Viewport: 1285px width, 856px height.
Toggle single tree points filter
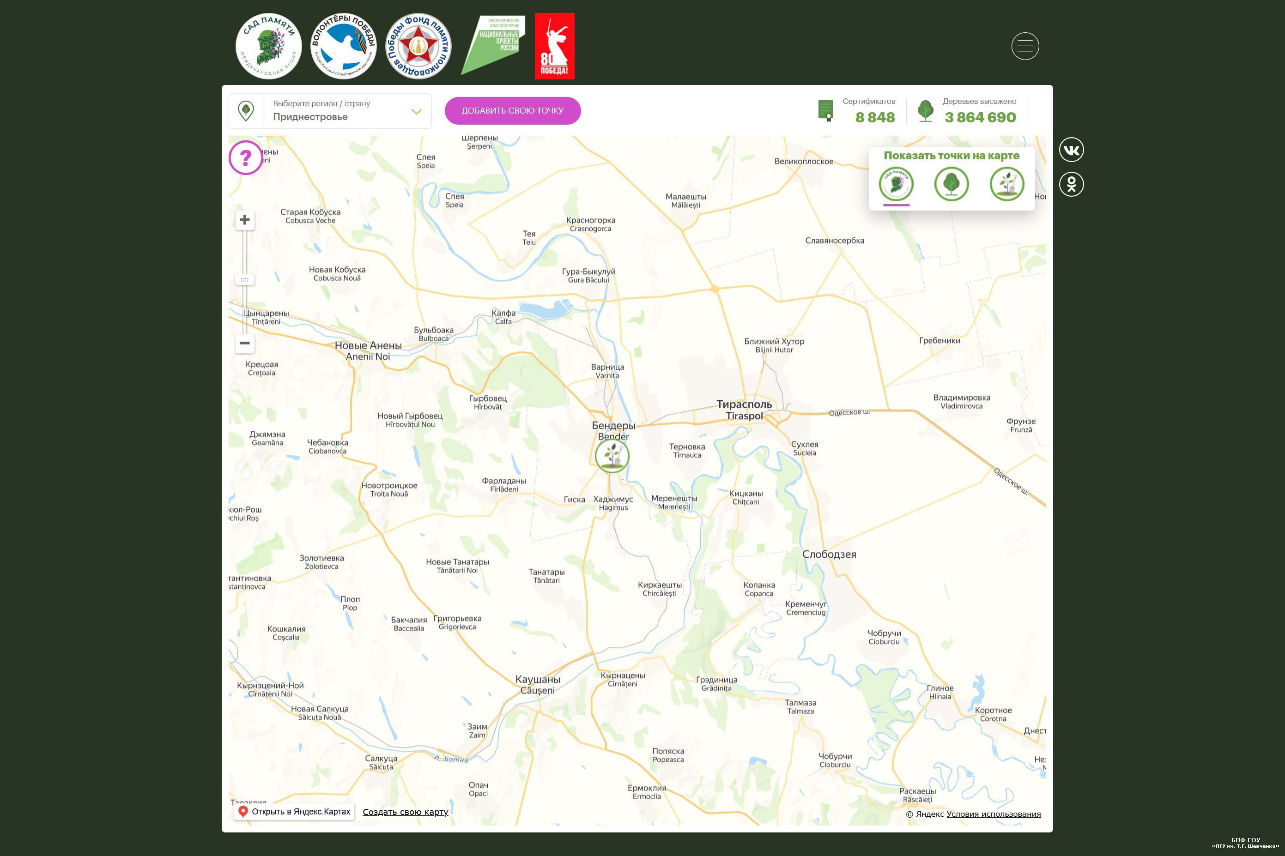tap(952, 184)
